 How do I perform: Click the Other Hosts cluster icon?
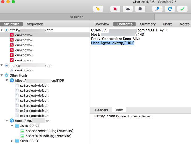(x=6, y=75)
